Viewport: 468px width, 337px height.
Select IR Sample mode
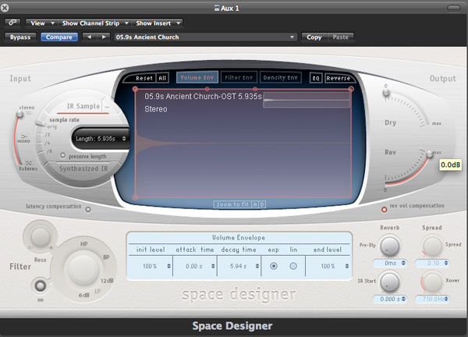click(83, 106)
